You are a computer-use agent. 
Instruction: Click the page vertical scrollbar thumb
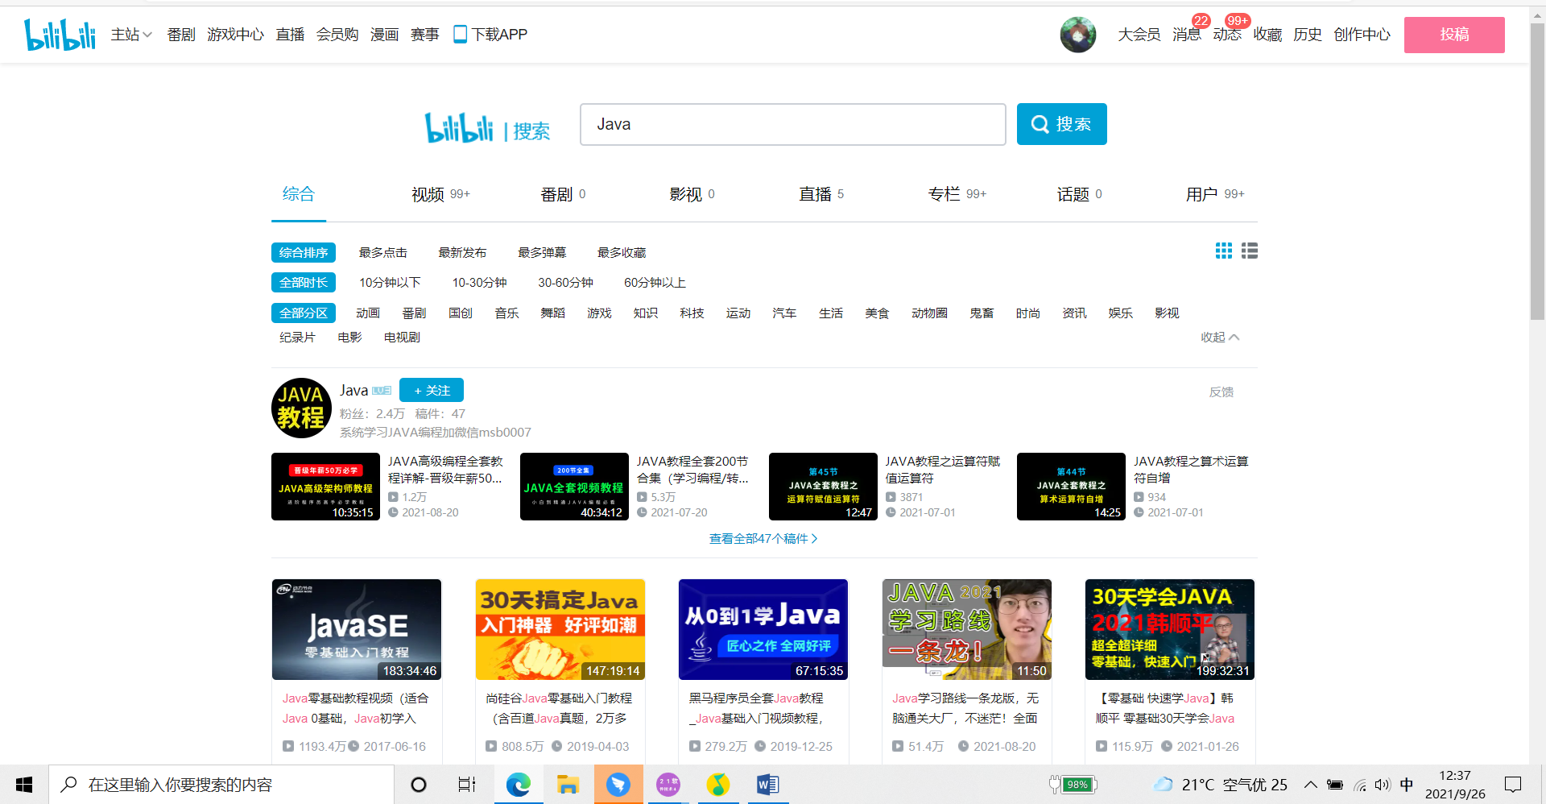pos(1537,172)
